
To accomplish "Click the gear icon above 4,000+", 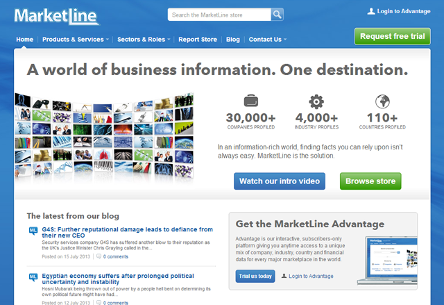I will coord(316,101).
